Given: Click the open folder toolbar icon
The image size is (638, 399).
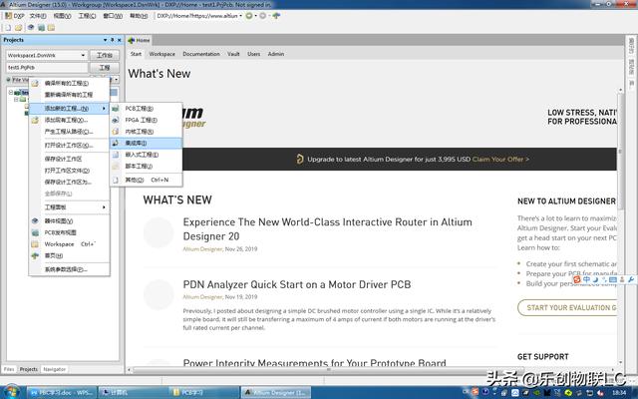Looking at the screenshot, I should point(18,28).
